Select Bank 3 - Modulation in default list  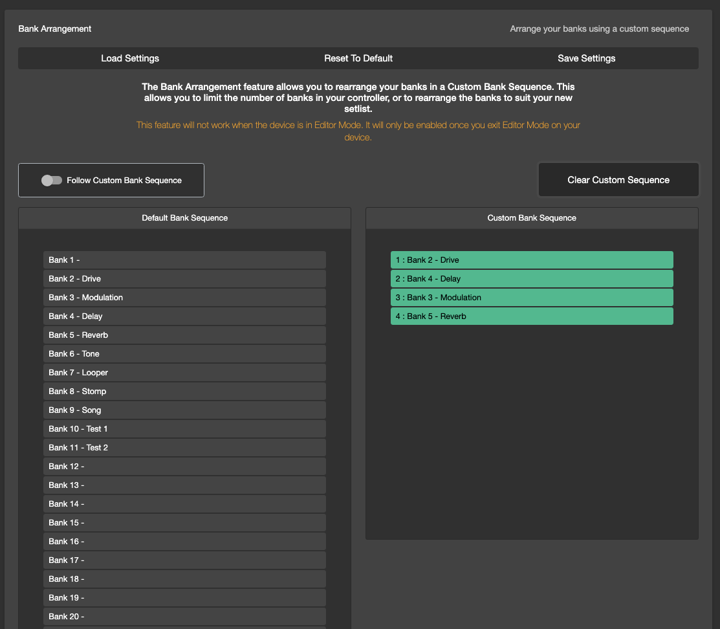click(184, 298)
